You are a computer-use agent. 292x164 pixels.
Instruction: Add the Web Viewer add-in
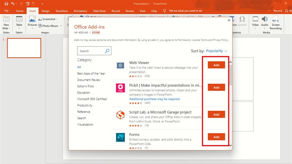coord(216,65)
